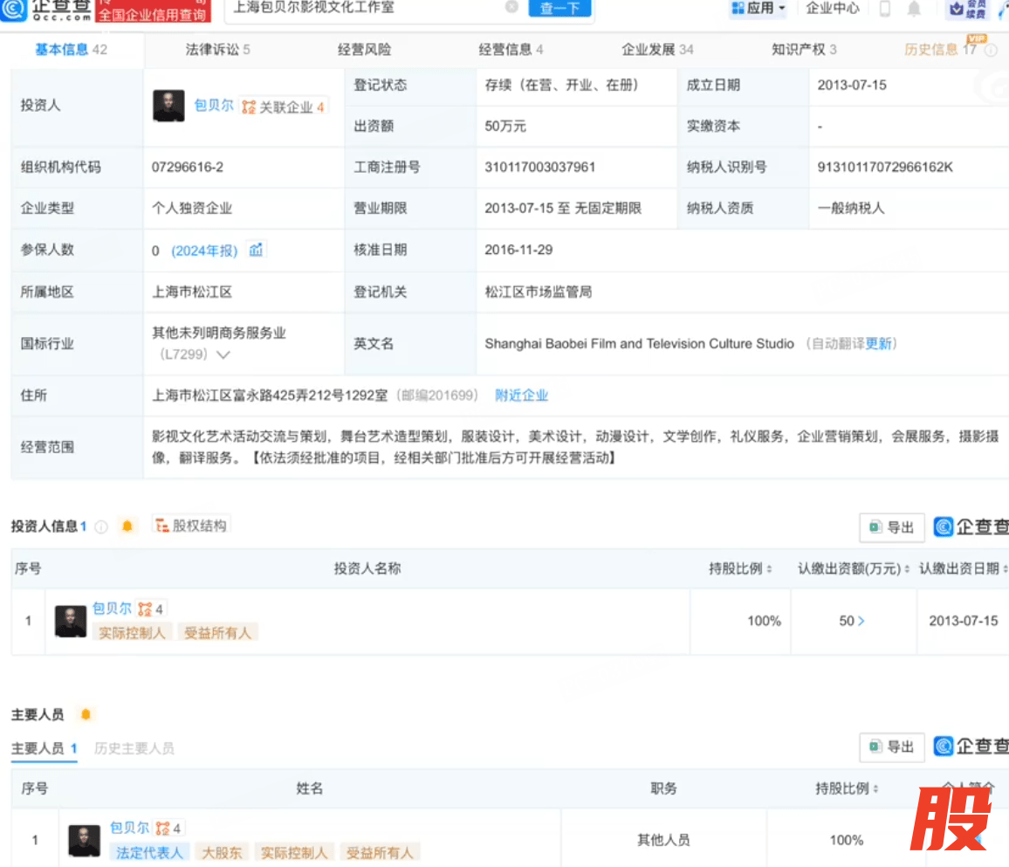Viewport: 1009px width, 867px height.
Task: Export investor info with 导出 button
Action: [891, 527]
